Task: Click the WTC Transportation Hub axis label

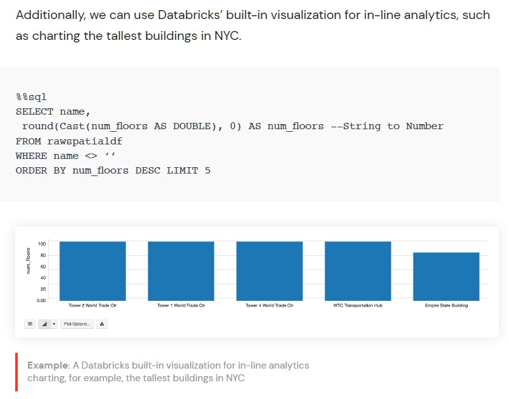Action: coord(358,305)
